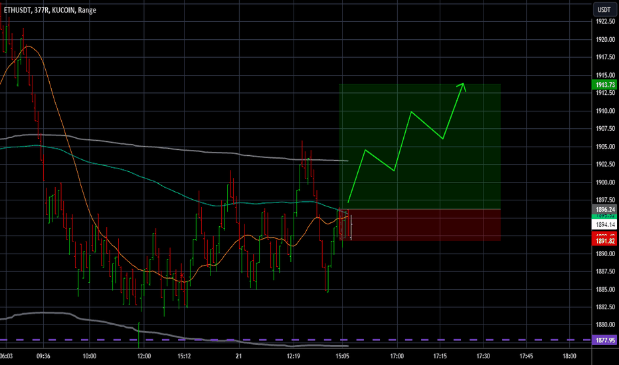This screenshot has height=365, width=619.
Task: Select the red 1891.82 stop price label
Action: [x=605, y=241]
